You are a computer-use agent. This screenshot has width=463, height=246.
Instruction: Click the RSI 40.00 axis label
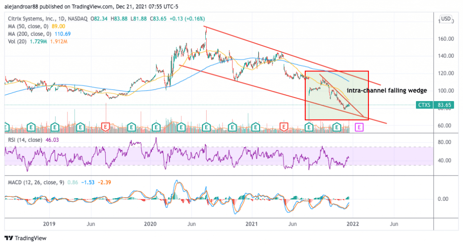(445, 161)
